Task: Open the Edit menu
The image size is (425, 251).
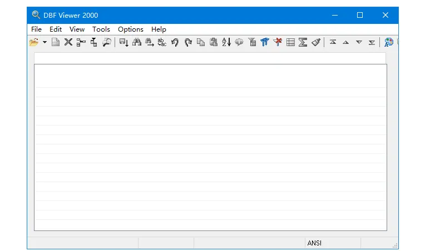Action: (56, 29)
